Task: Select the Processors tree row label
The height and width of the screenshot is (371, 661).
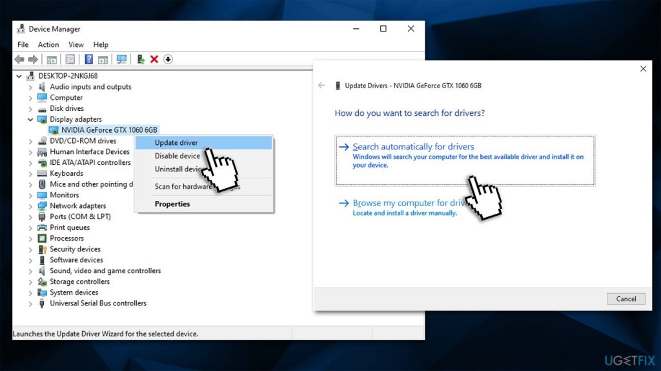Action: tap(66, 238)
